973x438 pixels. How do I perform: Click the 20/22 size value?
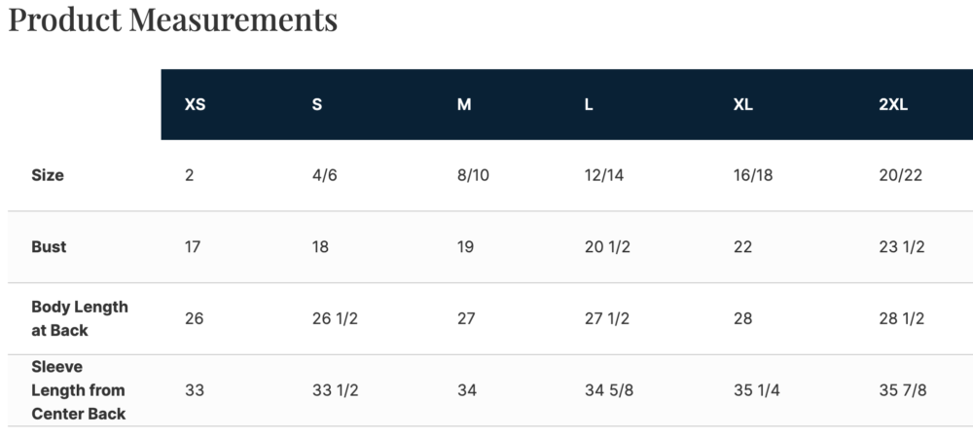900,175
